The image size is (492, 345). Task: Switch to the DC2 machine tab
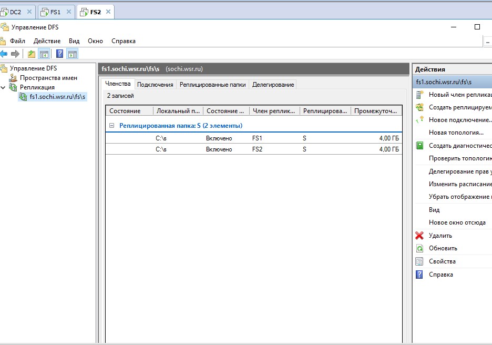(x=15, y=12)
